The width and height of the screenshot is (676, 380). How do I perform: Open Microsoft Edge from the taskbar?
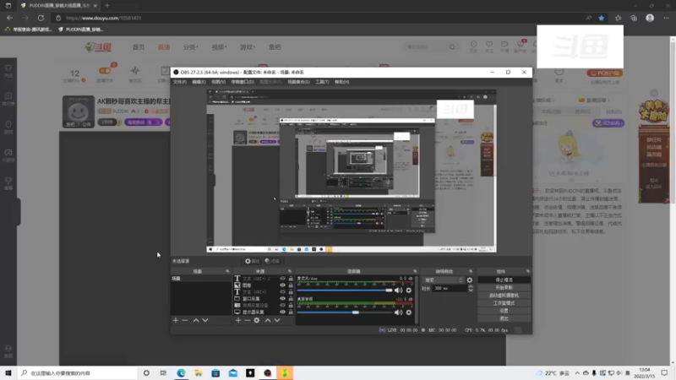click(x=181, y=373)
